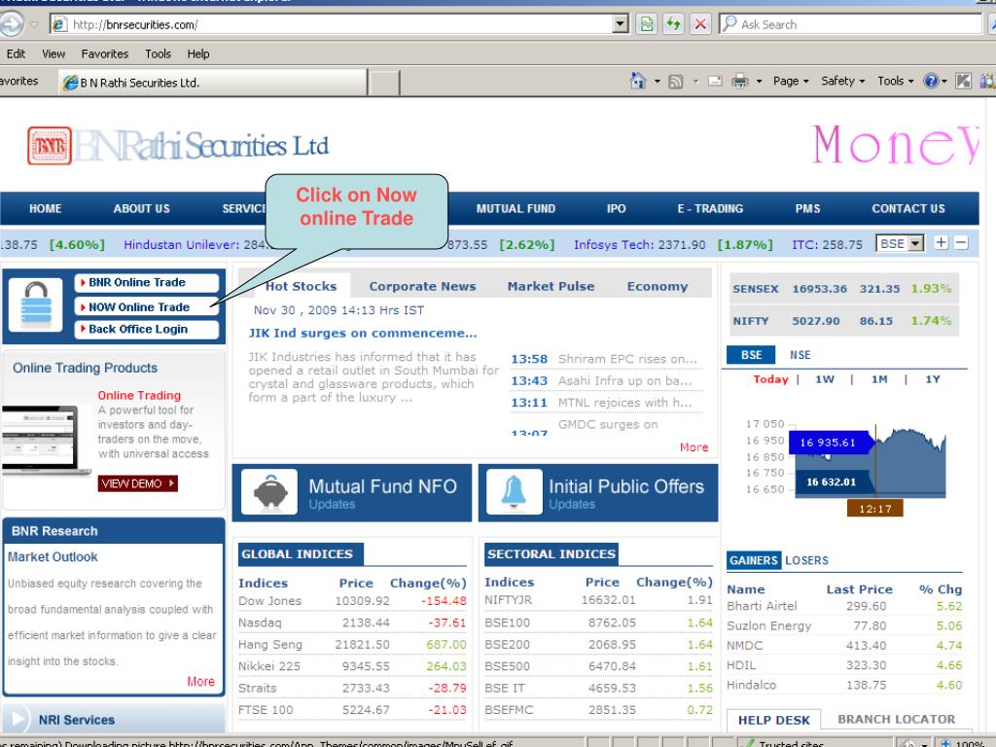Switch to the Market Pulse tab
996x747 pixels.
[551, 287]
